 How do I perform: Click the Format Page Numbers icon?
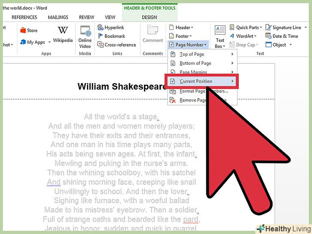(x=173, y=91)
